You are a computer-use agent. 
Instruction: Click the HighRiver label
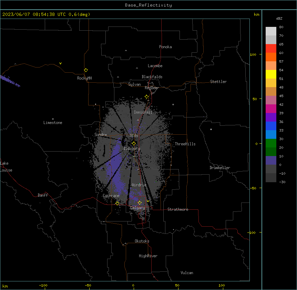click(148, 256)
